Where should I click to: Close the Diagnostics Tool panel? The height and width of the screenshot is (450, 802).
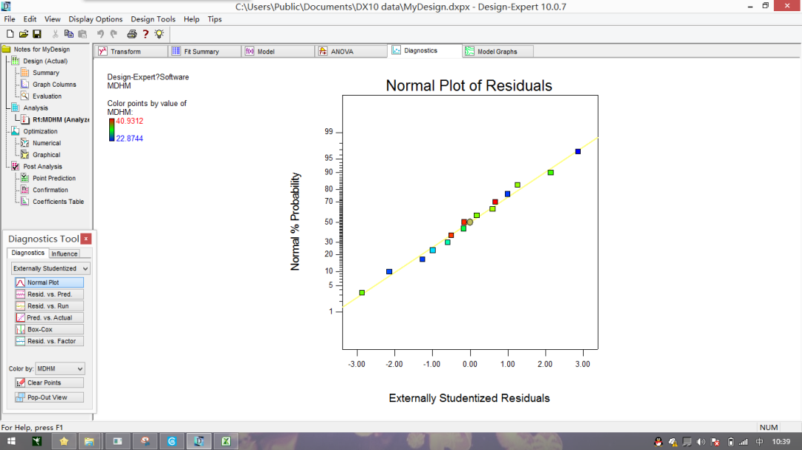86,239
